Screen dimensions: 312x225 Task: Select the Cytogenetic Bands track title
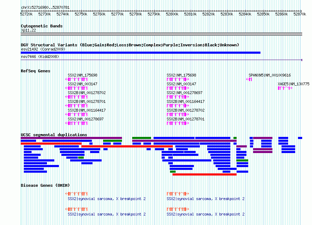(42, 26)
